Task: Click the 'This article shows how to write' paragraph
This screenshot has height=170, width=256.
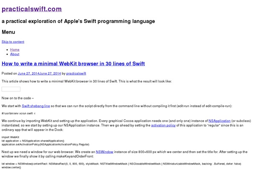Action: click(87, 81)
